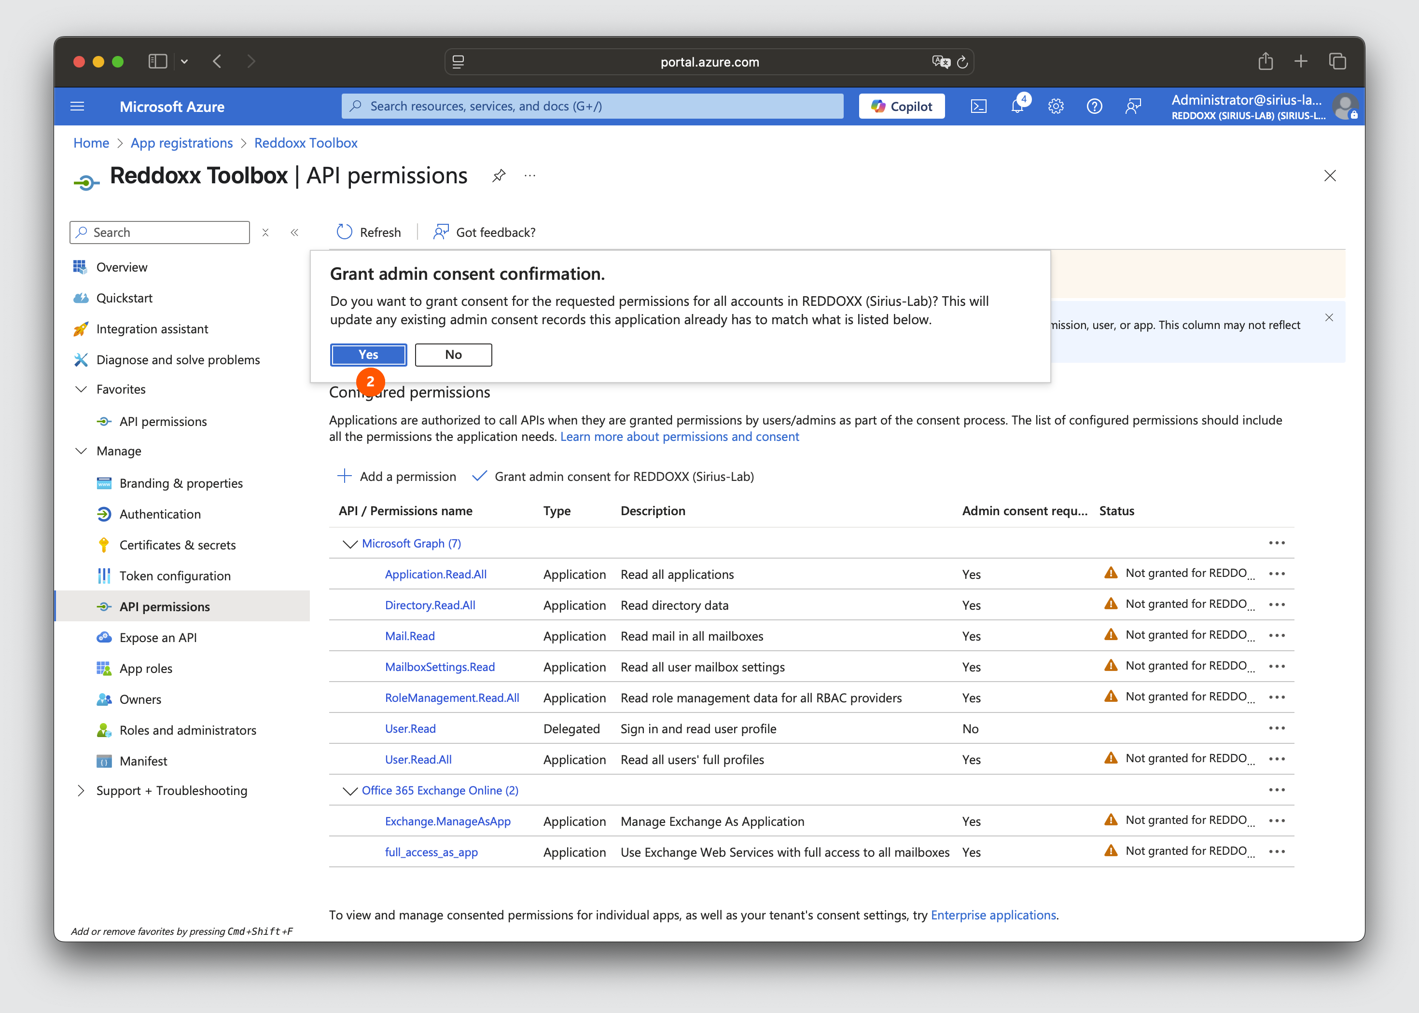1419x1013 pixels.
Task: Launch Copilot from the top bar
Action: point(901,107)
